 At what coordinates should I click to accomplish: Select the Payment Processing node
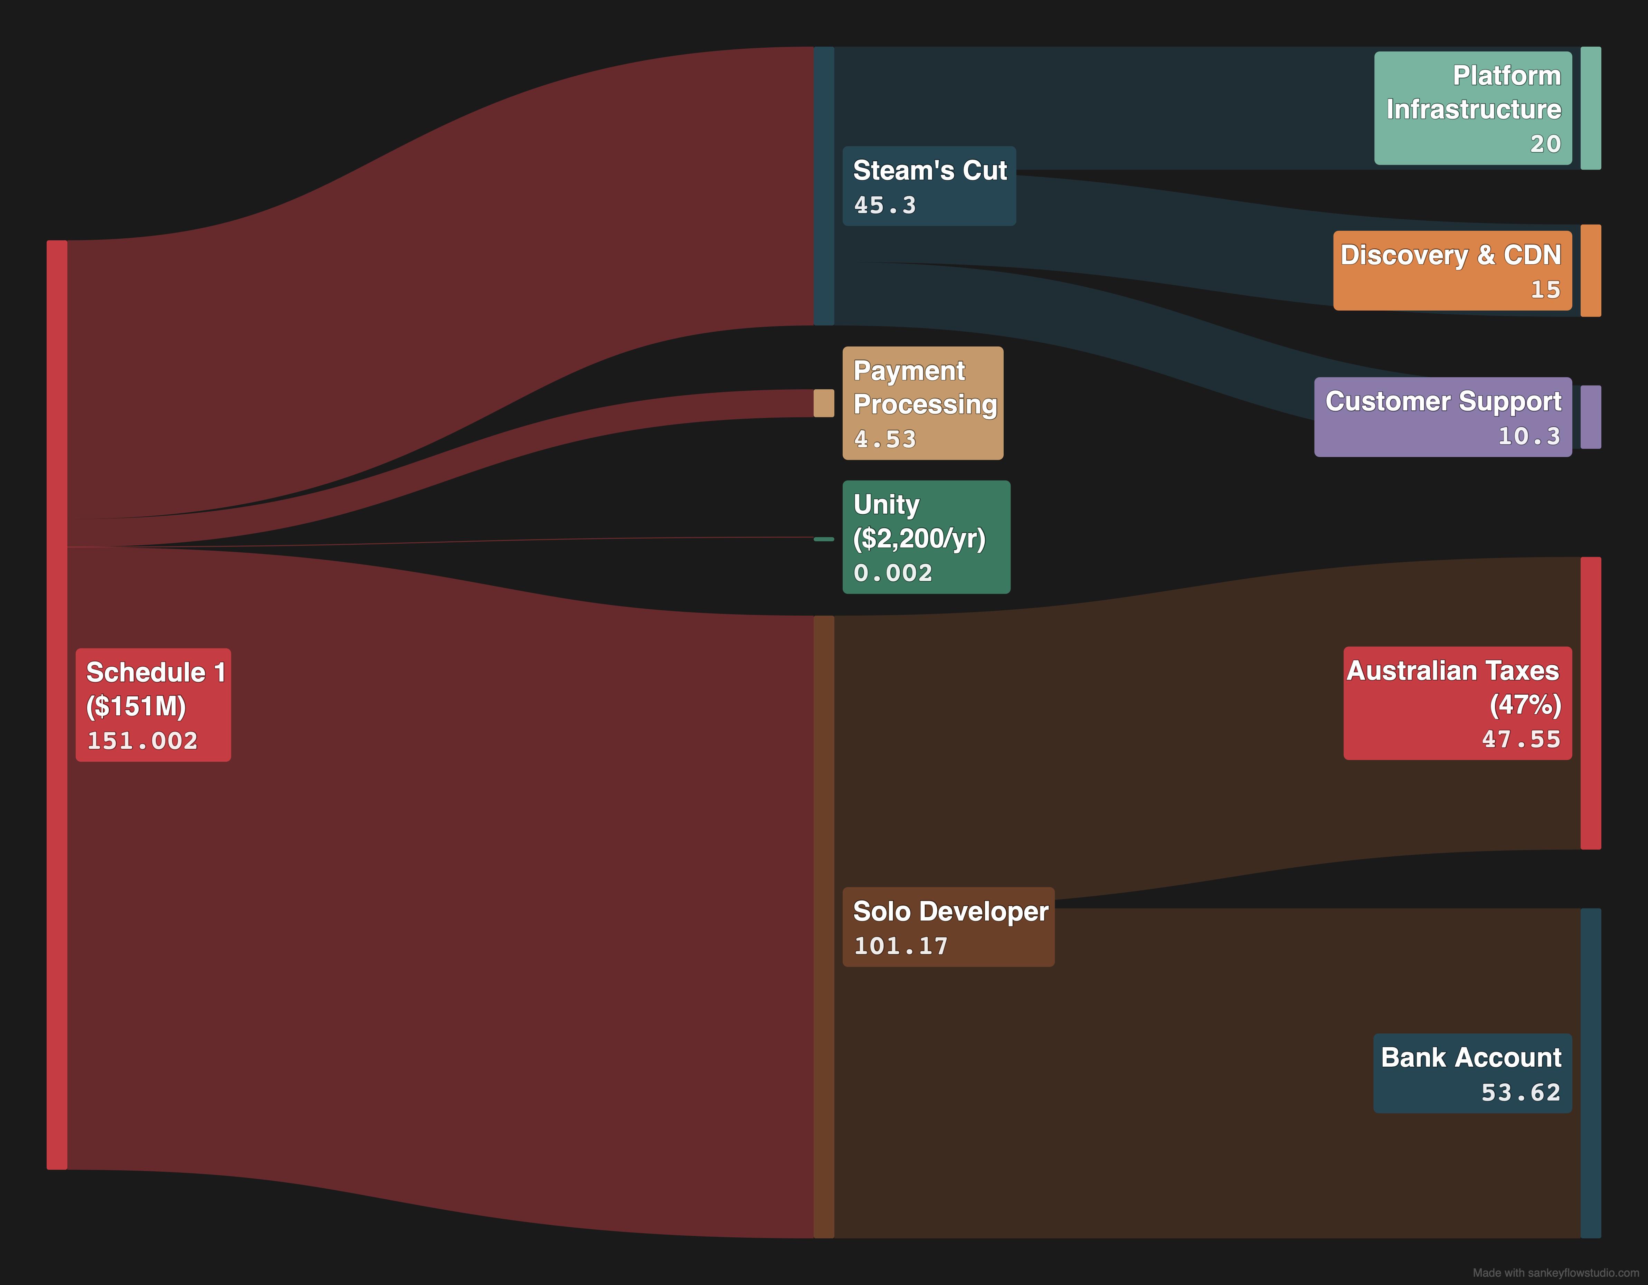pos(923,402)
